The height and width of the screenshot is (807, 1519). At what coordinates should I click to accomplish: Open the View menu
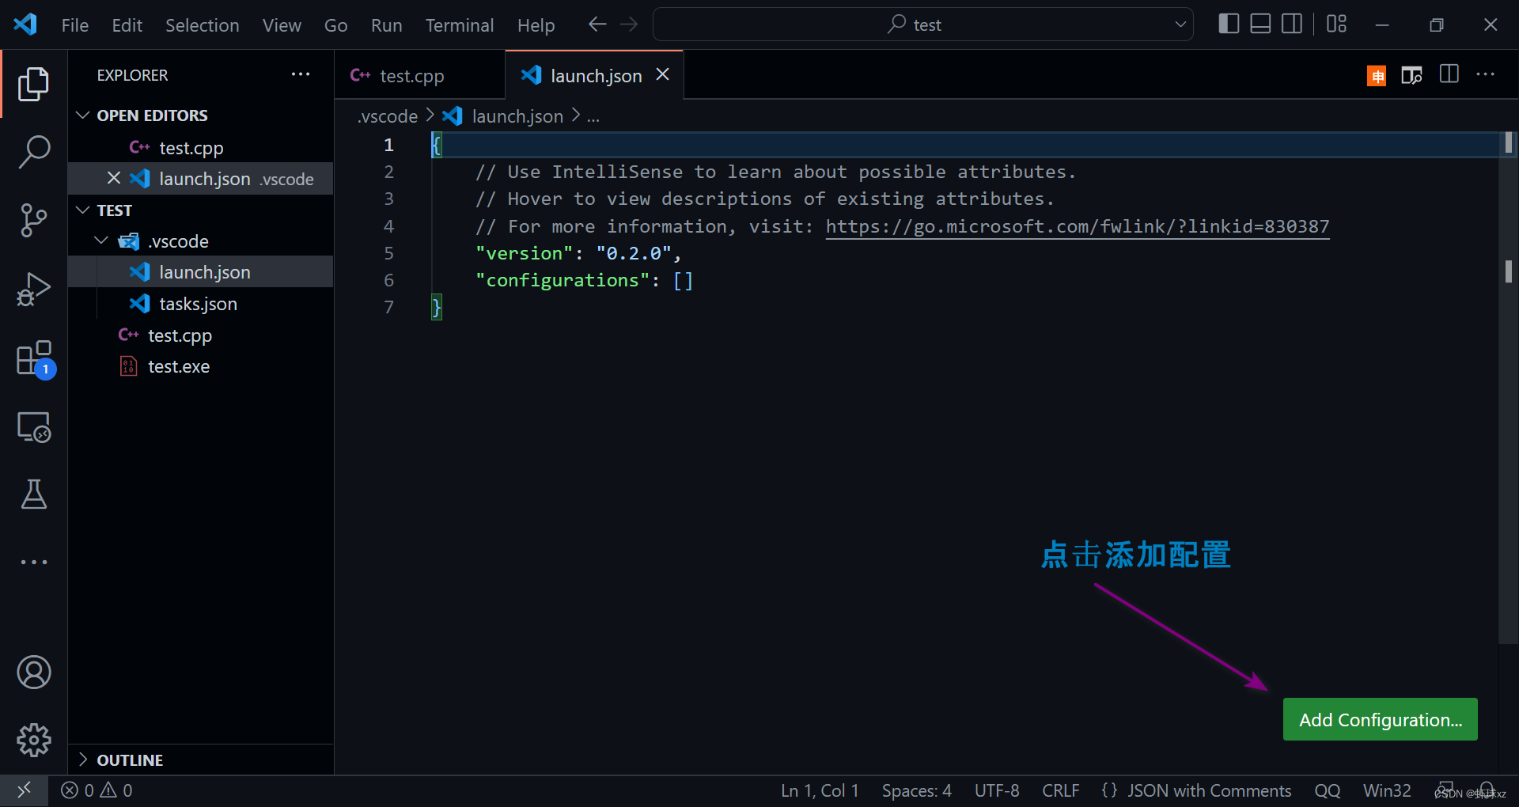click(282, 25)
